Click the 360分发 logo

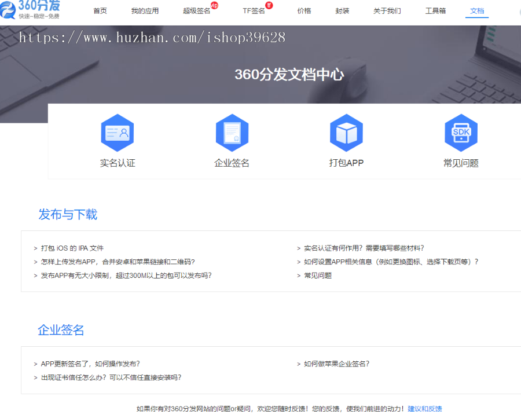31,10
